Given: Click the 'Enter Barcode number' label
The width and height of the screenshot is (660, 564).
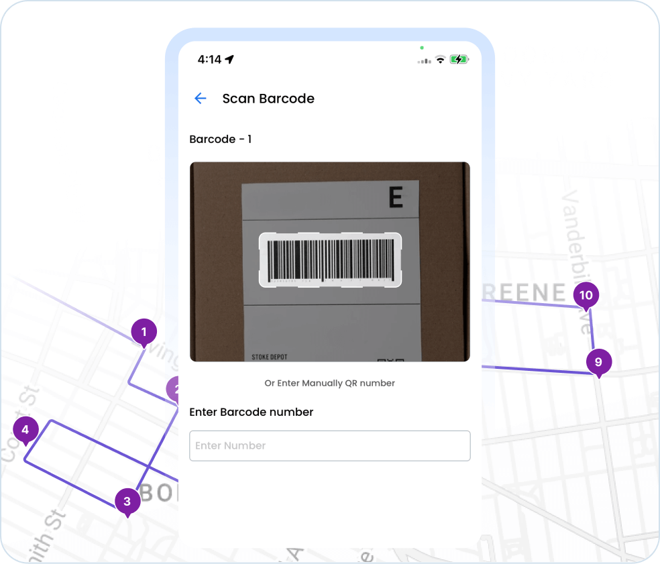Looking at the screenshot, I should coord(252,412).
